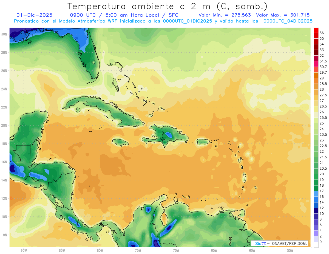Click the legend value 0
Screen dimensions: 329x254
(x=321, y=242)
